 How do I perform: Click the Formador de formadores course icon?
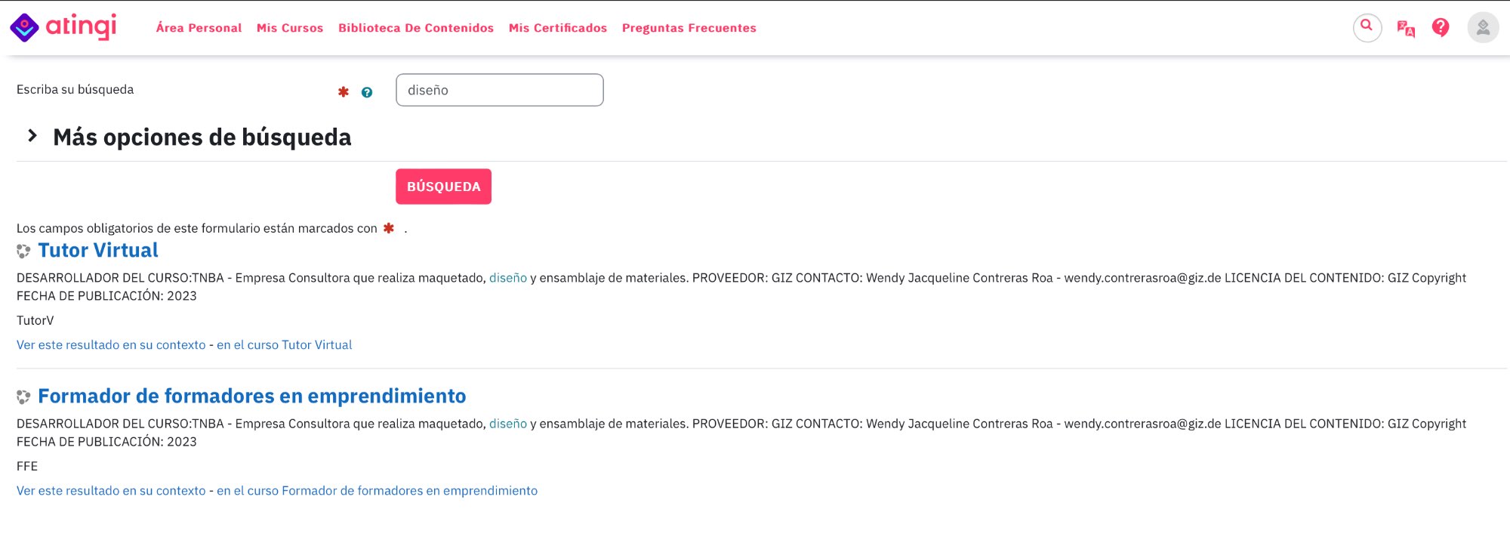coord(23,396)
